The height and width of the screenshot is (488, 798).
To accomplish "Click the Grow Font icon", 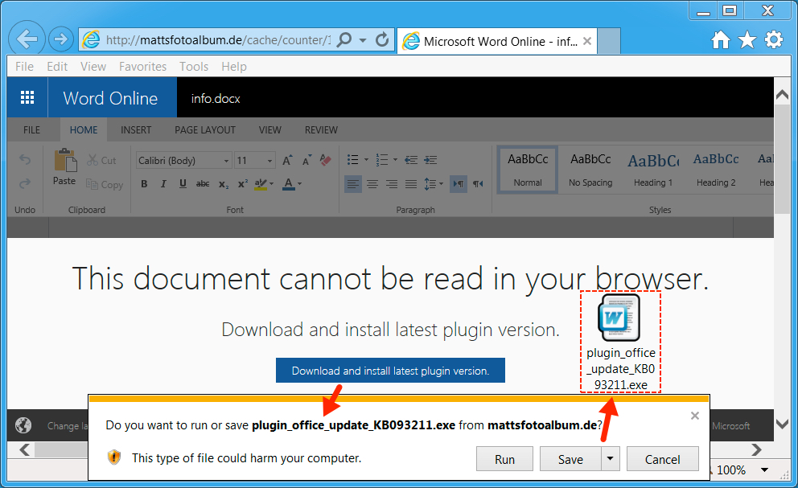I will (287, 160).
